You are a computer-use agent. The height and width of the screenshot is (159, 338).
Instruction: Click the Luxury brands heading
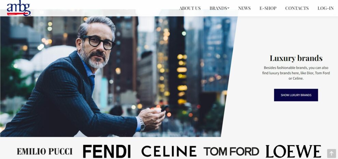coord(296,58)
